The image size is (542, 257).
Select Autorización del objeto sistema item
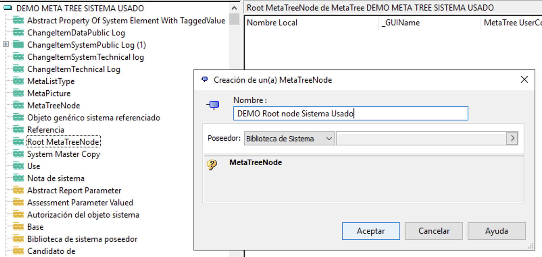point(83,215)
